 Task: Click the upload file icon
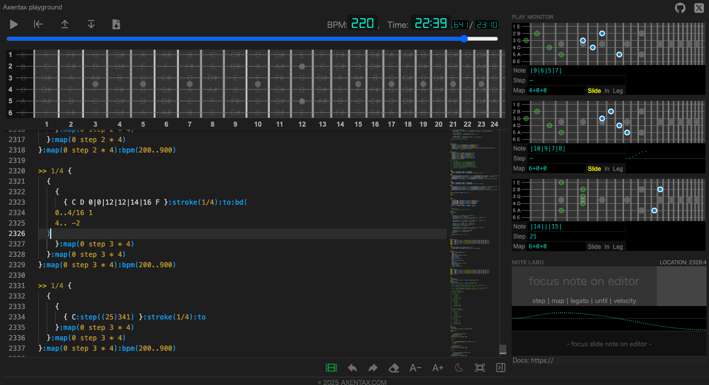pyautogui.click(x=65, y=24)
